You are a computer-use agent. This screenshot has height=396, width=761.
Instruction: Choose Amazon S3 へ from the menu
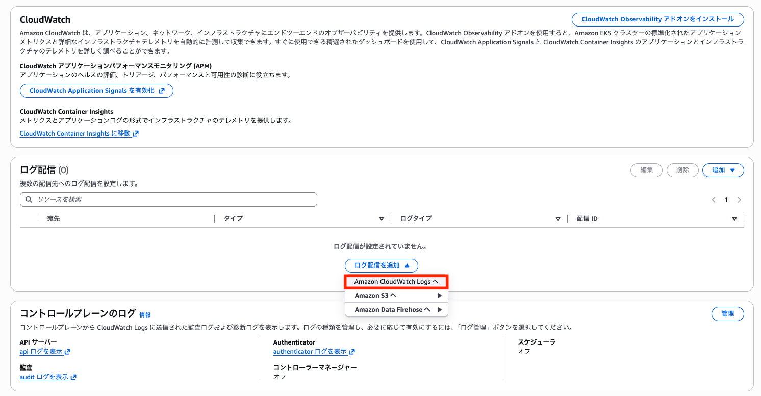pos(376,296)
